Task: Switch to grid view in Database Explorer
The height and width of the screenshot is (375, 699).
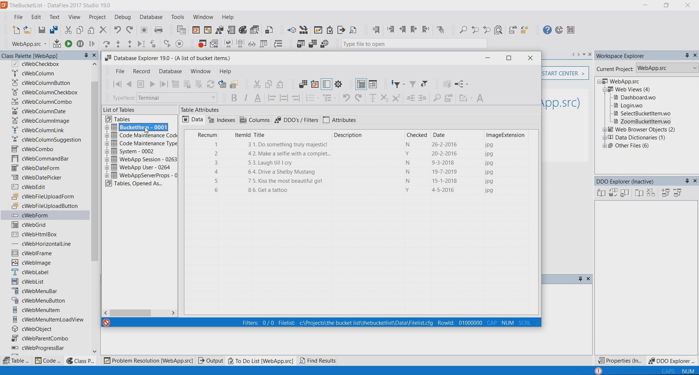Action: coord(362,84)
